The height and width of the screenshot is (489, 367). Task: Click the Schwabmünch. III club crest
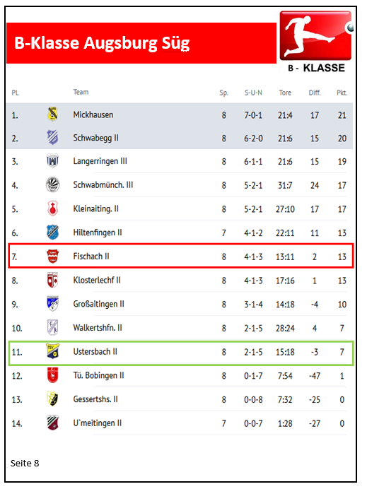pyautogui.click(x=53, y=184)
